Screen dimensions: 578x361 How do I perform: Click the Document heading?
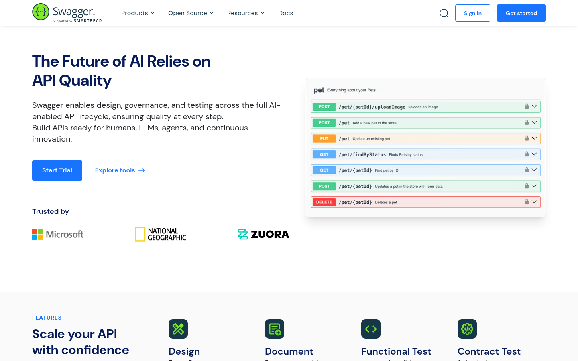pyautogui.click(x=289, y=351)
